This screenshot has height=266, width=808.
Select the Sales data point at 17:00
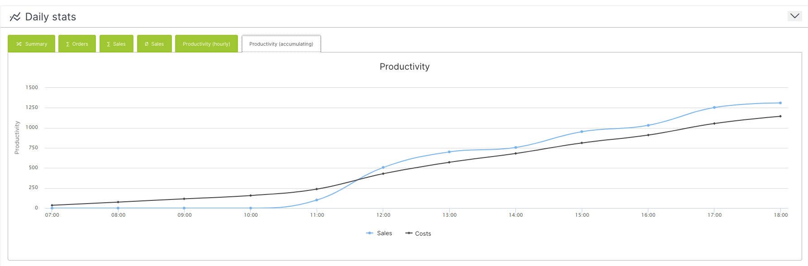(x=714, y=108)
